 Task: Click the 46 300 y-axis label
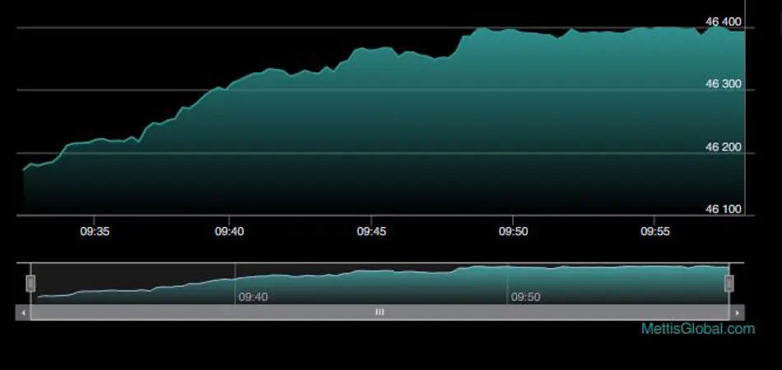point(724,84)
